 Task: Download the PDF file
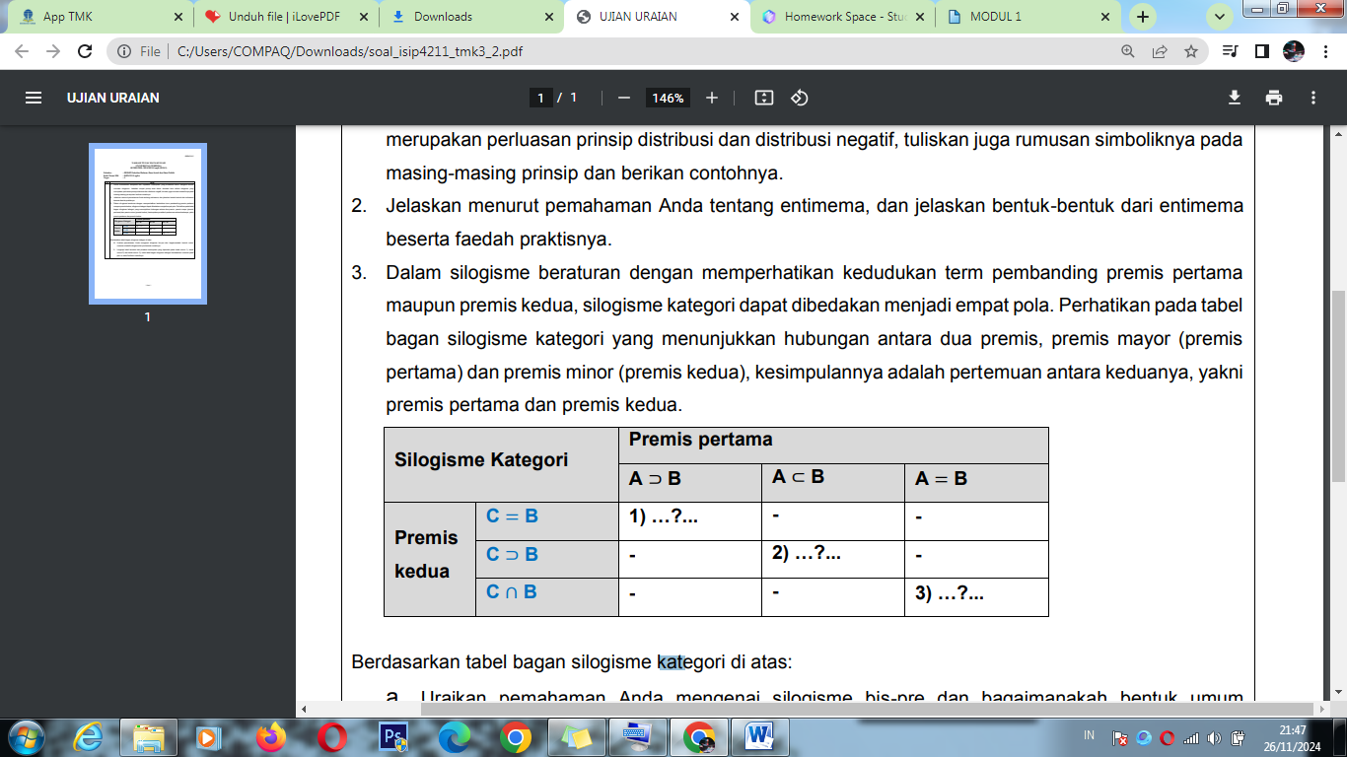tap(1234, 98)
